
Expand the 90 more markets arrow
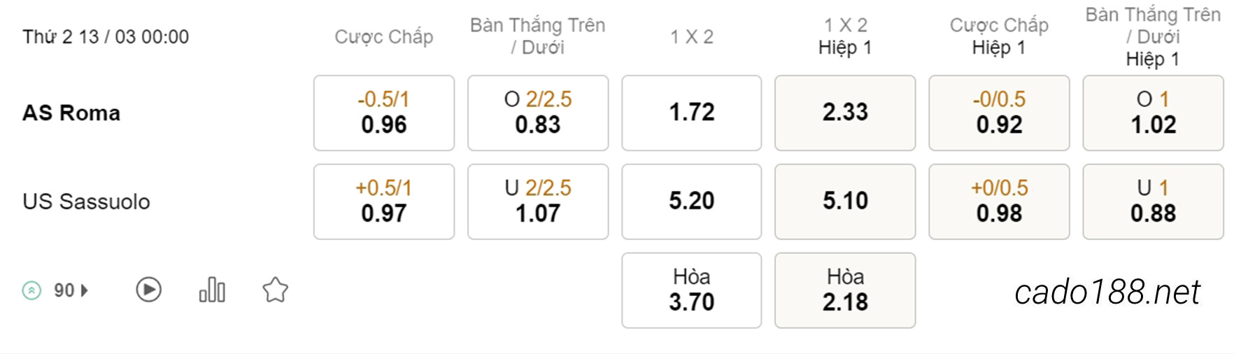85,290
